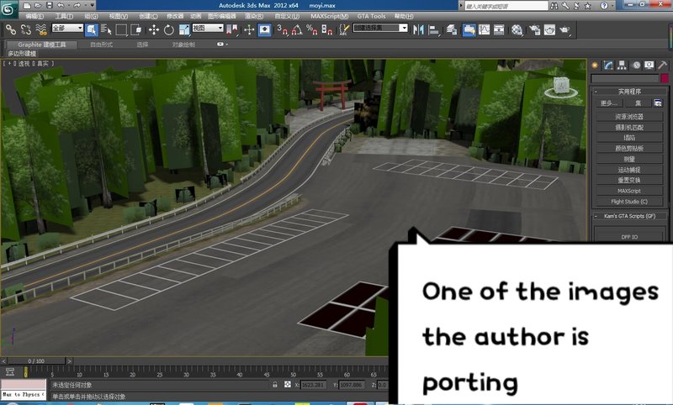Image resolution: width=673 pixels, height=405 pixels.
Task: Toggle the Window/Crossing selection icon
Action: click(136, 29)
